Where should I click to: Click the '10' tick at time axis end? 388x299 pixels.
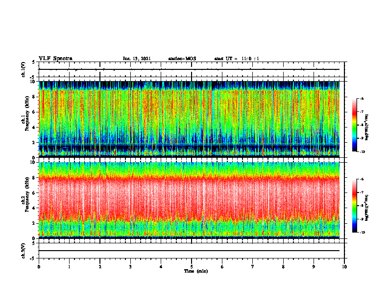pos(344,267)
